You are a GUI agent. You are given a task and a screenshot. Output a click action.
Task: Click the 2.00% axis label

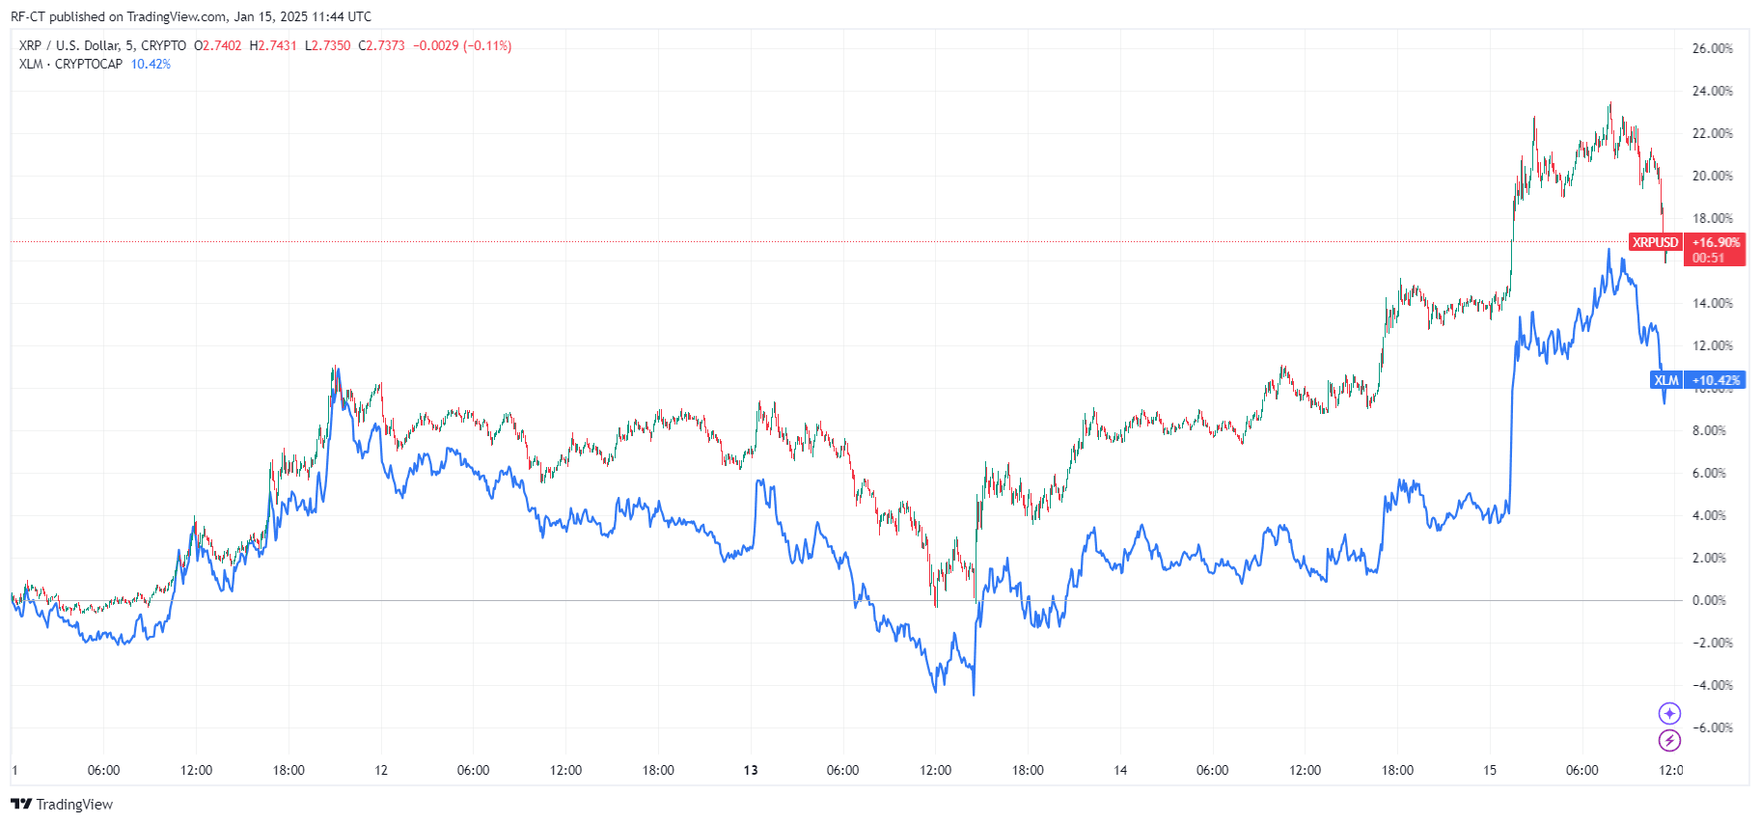click(1709, 558)
